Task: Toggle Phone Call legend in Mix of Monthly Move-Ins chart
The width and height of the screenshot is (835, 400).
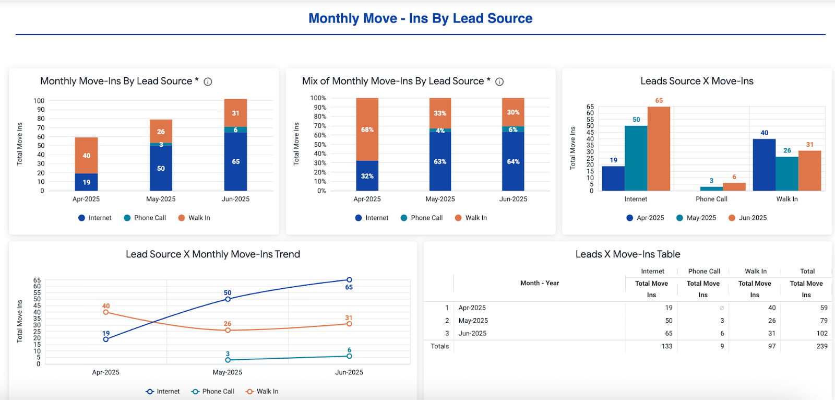Action: (421, 218)
